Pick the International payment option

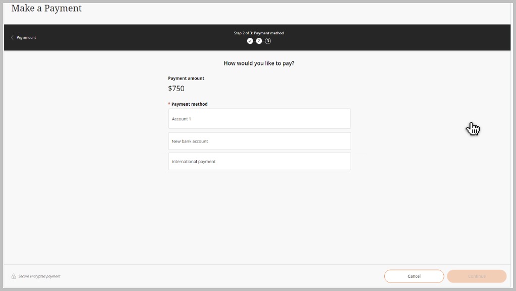click(x=259, y=162)
